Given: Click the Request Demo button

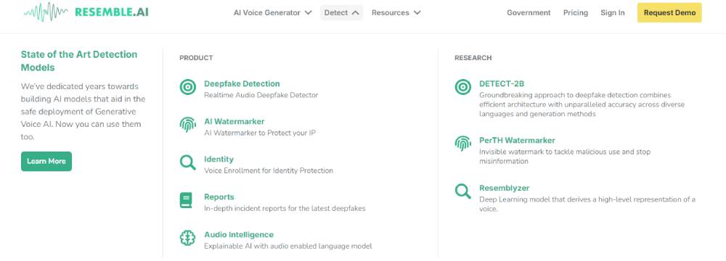Looking at the screenshot, I should coord(669,12).
